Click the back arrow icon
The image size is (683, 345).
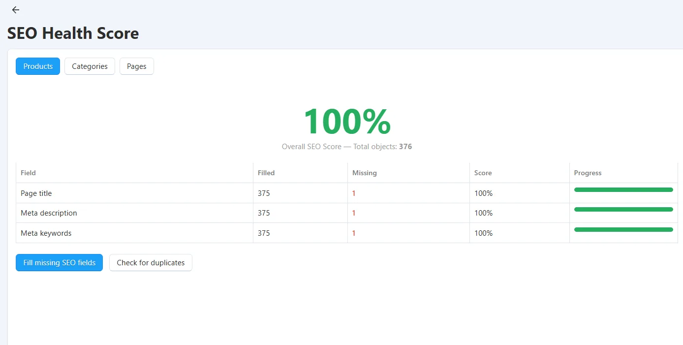[16, 10]
